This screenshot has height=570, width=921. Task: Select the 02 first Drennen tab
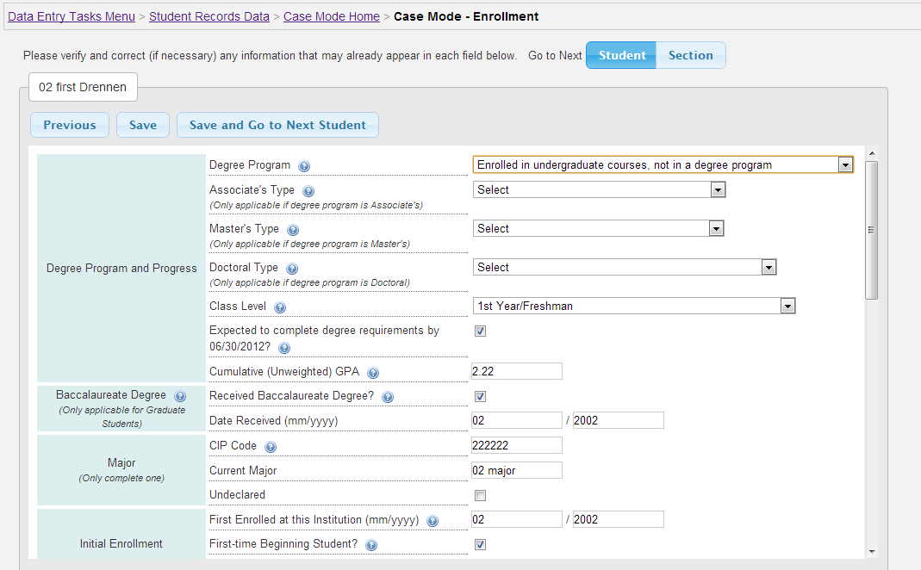point(83,87)
